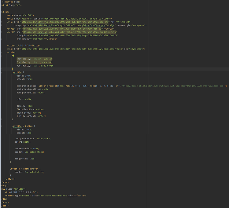Click width: 100% in .mytitle
The height and width of the screenshot is (208, 229).
[24, 76]
